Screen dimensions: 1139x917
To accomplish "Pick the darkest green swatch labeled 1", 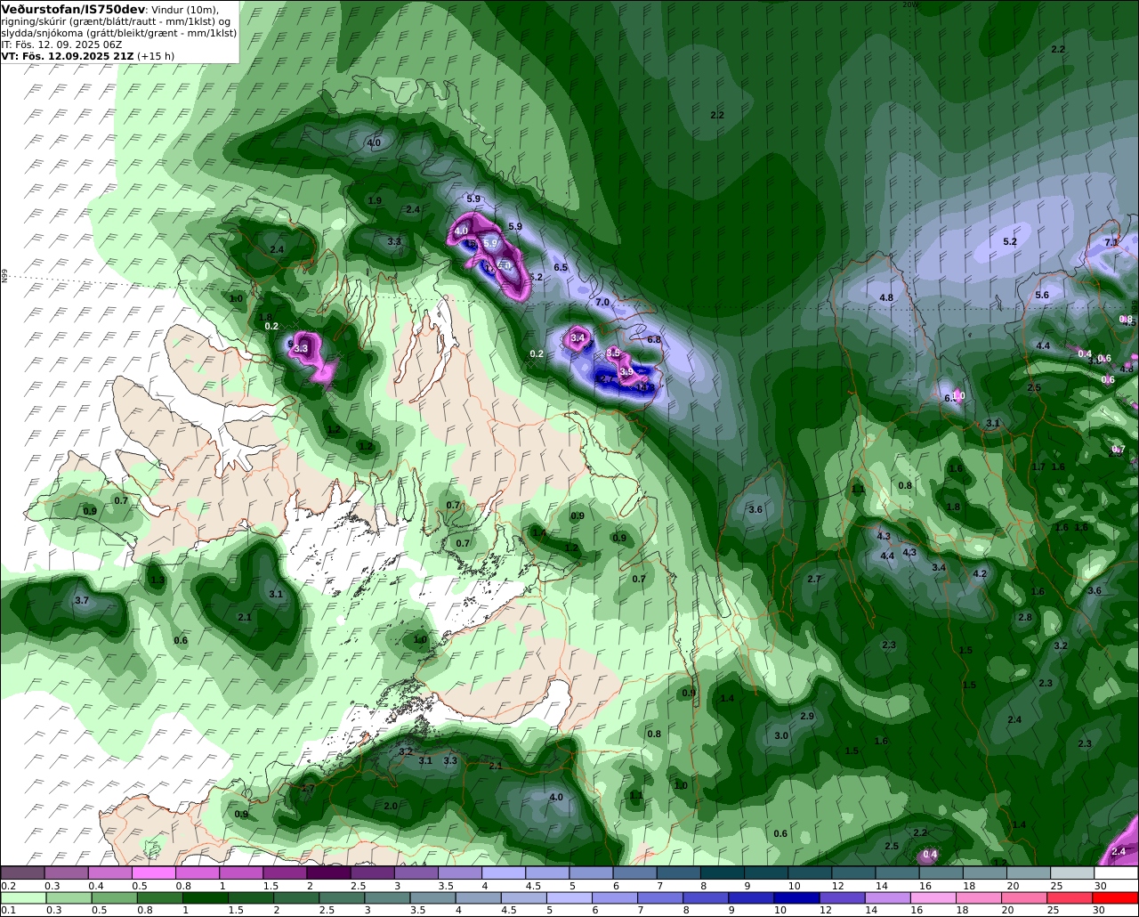I will point(206,898).
